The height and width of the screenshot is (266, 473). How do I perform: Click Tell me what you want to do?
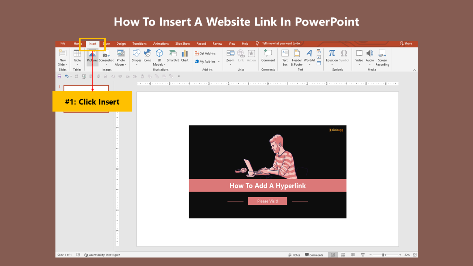coord(281,44)
